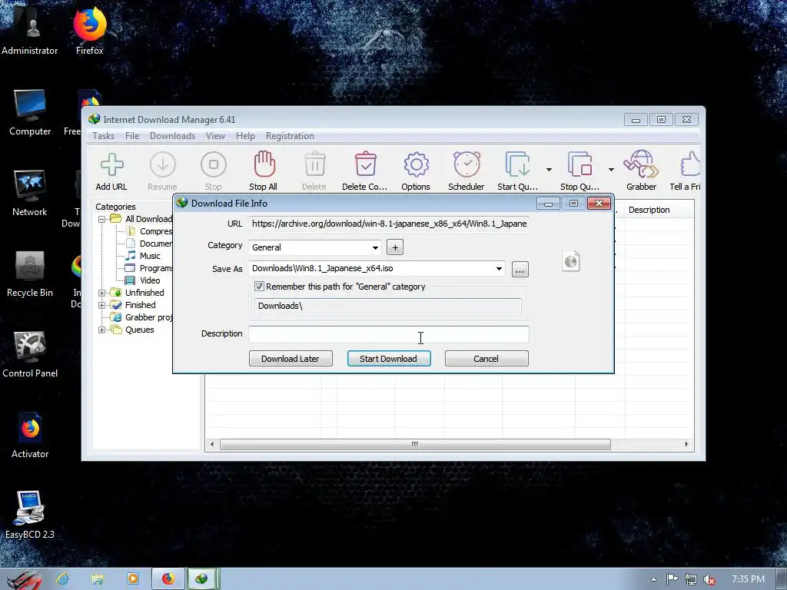Click the Tell a Friend thumbs-up icon

[690, 164]
